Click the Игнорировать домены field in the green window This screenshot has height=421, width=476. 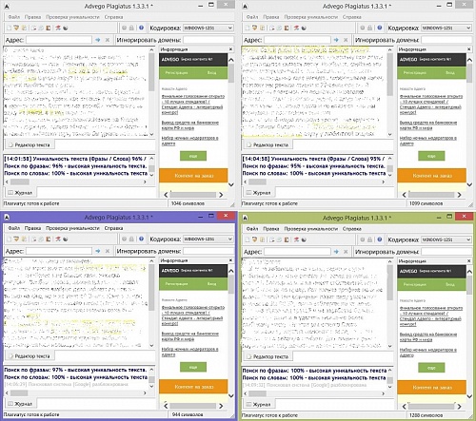(x=446, y=252)
